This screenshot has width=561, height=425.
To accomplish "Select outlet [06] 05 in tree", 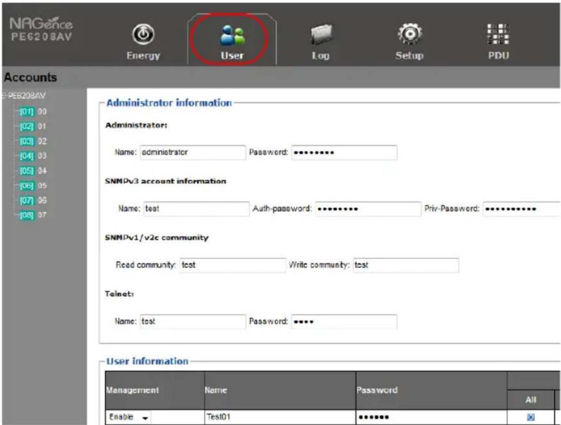I will pyautogui.click(x=33, y=185).
